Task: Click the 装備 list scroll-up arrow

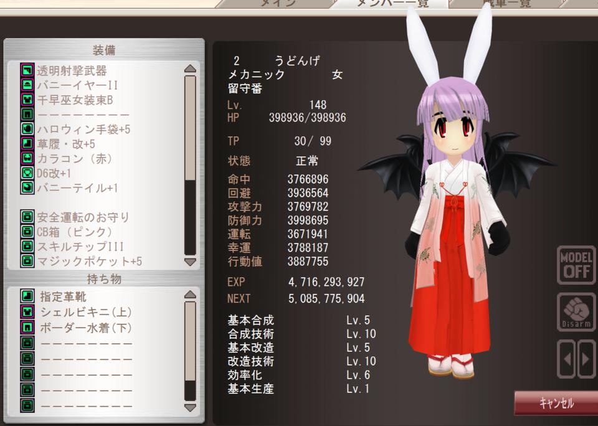Action: click(190, 69)
